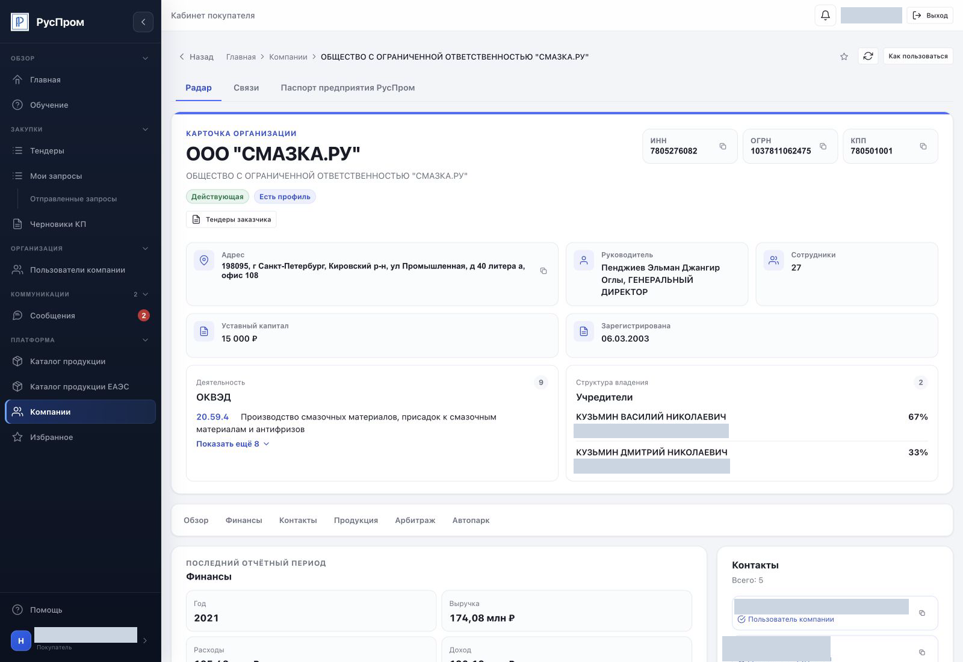Image resolution: width=963 pixels, height=662 pixels.
Task: Switch to the Радар tab
Action: 199,87
